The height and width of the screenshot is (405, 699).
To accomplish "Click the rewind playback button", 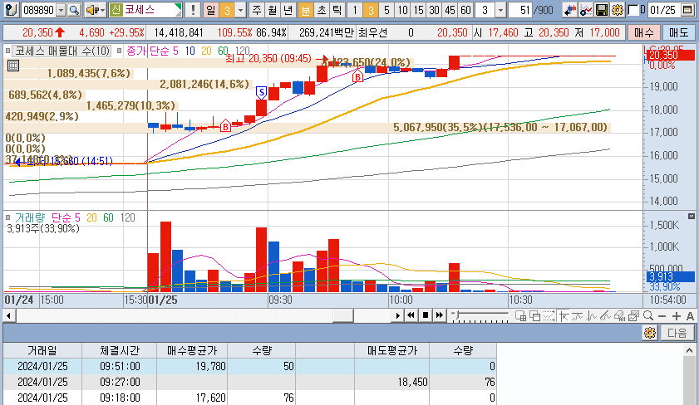I will 411,315.
